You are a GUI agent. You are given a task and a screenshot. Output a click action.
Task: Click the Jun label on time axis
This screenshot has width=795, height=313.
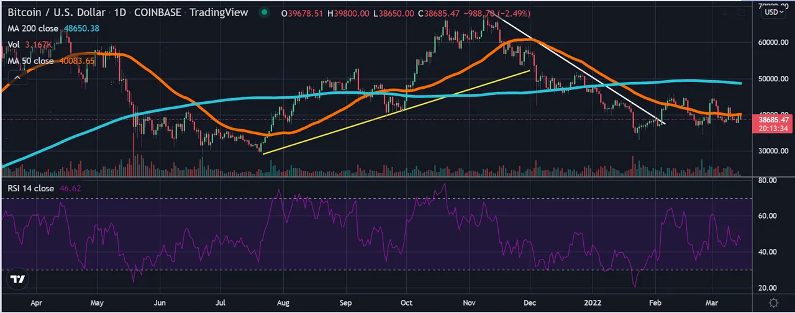click(x=160, y=304)
